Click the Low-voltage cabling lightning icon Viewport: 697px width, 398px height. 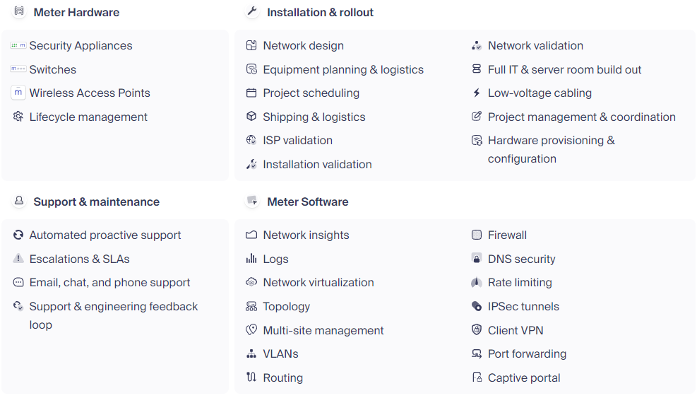pyautogui.click(x=477, y=93)
